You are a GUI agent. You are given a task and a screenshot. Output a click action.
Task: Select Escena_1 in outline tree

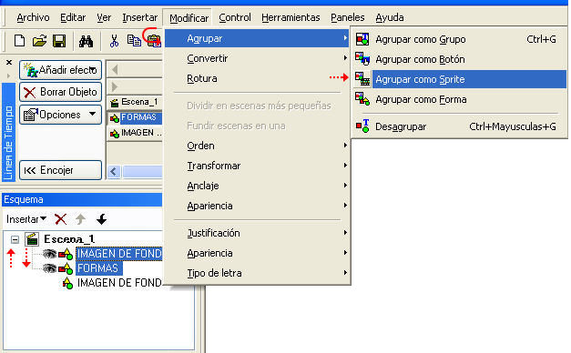pos(69,239)
